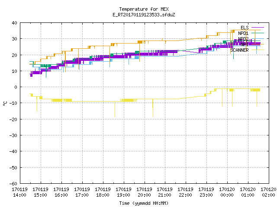Screen dimensions: 277x207
Task: Click the °C y-axis unit label
Action: (5, 103)
